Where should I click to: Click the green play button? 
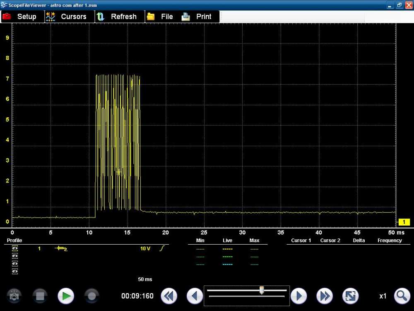tap(66, 296)
